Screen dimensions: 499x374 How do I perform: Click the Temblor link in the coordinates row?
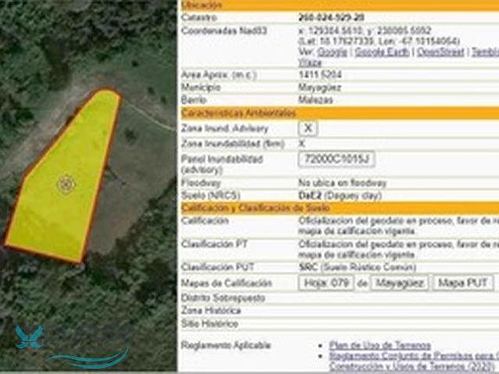485,52
